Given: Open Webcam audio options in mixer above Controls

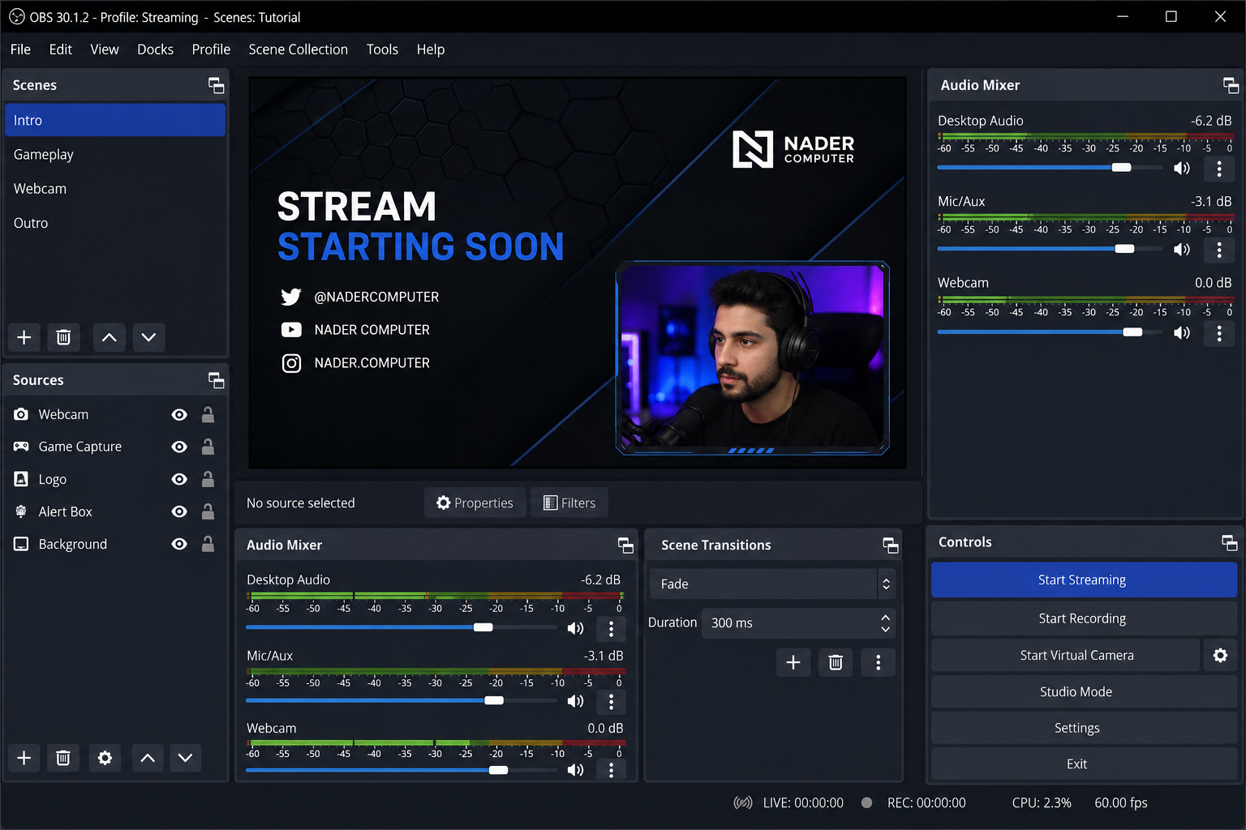Looking at the screenshot, I should pos(1219,333).
